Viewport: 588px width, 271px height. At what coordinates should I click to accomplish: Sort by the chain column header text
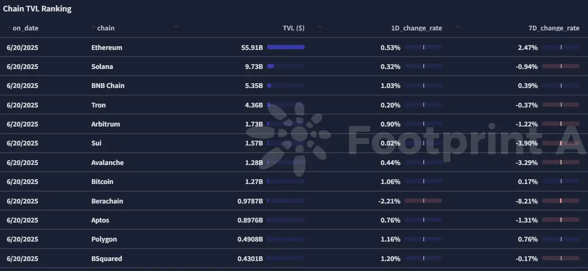(106, 28)
